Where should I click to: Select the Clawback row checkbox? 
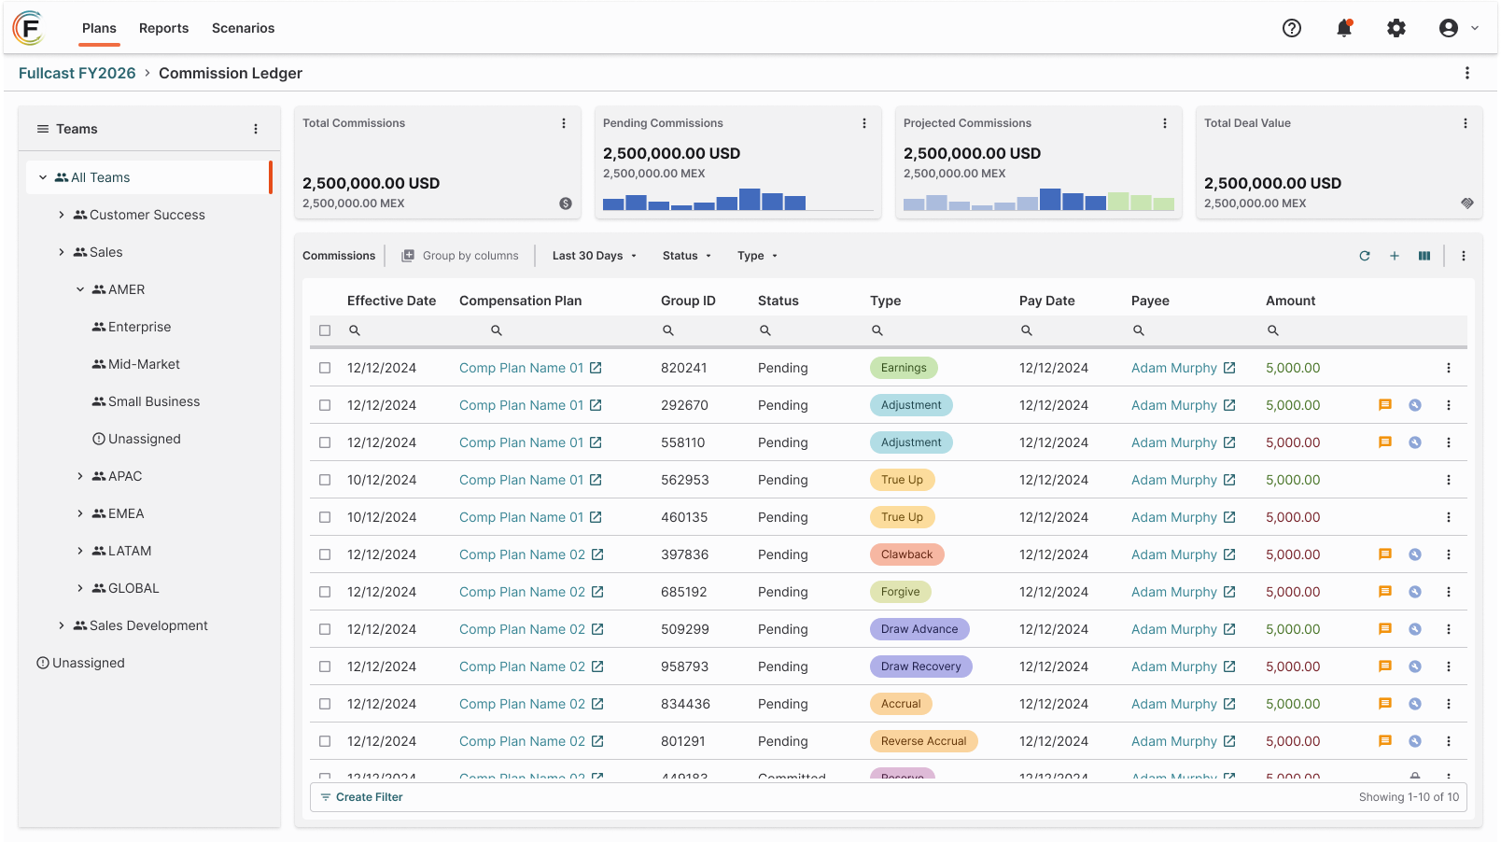click(325, 554)
